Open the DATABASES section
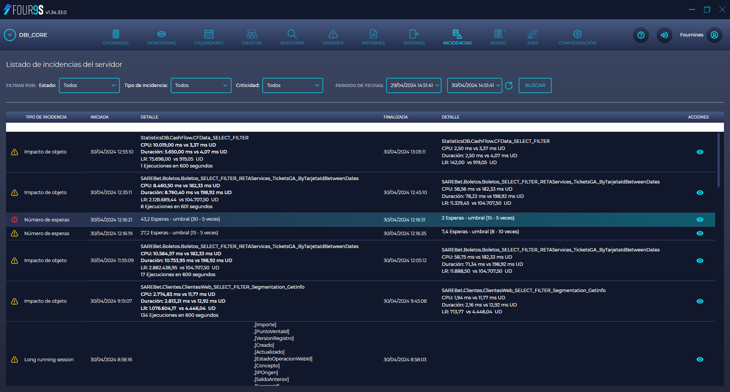This screenshot has width=730, height=392. click(116, 36)
